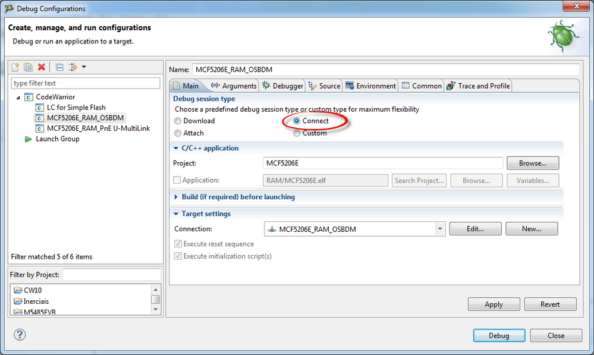Switch to the Environment tab
The image size is (594, 355).
pyautogui.click(x=370, y=86)
